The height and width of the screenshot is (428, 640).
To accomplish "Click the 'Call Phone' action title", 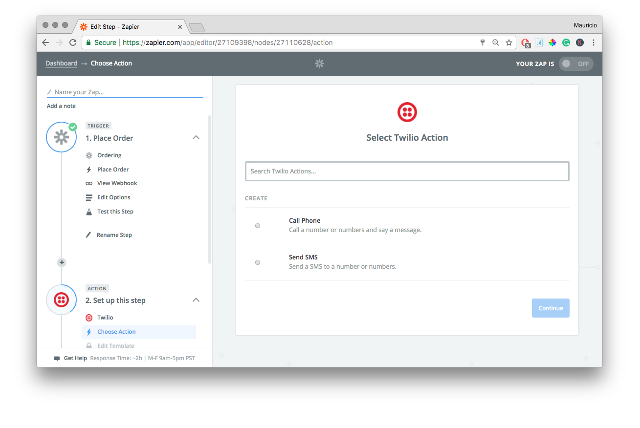I will pos(305,220).
